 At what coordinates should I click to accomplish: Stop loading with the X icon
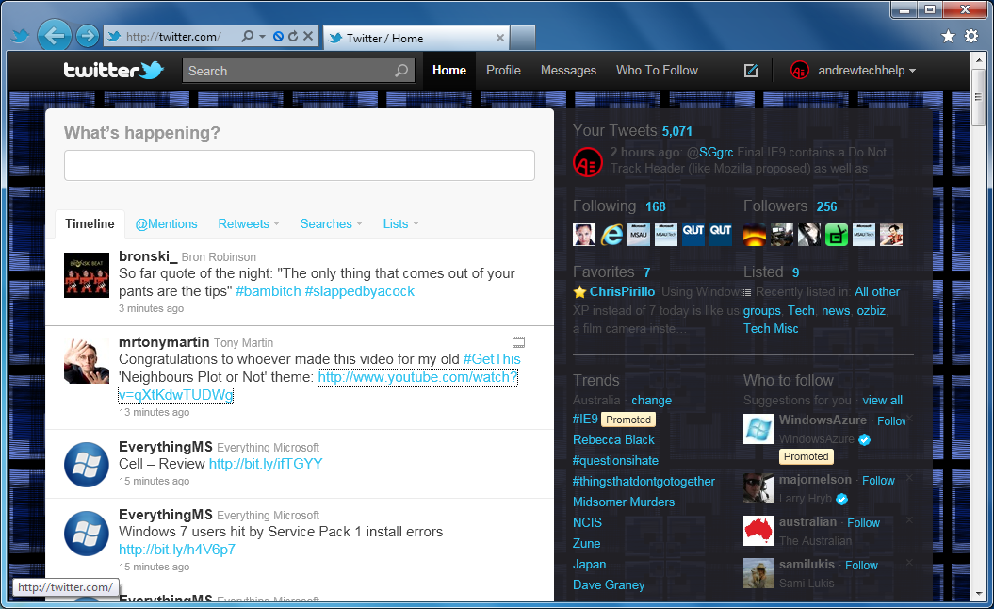(308, 36)
